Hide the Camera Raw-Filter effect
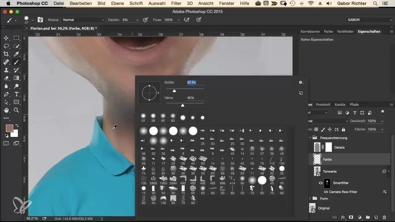Image resolution: width=395 pixels, height=222 pixels. click(326, 192)
